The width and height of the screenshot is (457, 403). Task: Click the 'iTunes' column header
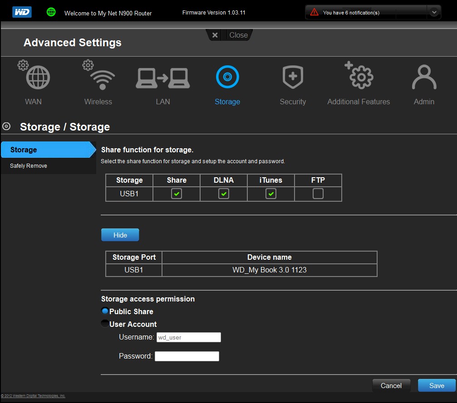click(x=271, y=180)
